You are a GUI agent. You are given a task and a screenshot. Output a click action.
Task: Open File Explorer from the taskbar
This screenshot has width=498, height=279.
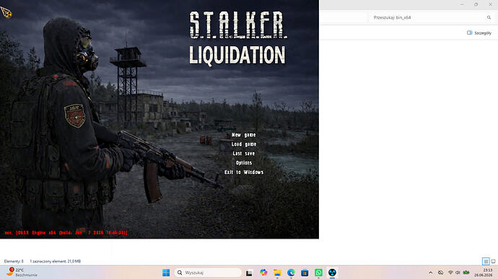coord(277,273)
